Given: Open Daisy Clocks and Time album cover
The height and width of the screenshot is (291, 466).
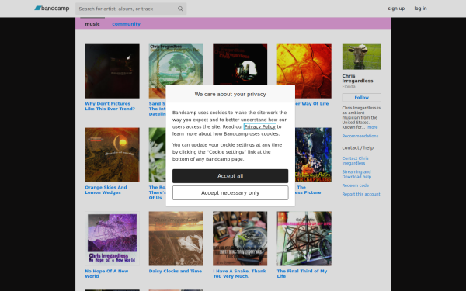Looking at the screenshot, I should pyautogui.click(x=176, y=238).
